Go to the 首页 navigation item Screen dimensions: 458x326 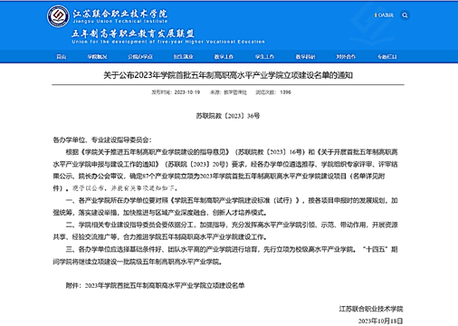(62, 56)
